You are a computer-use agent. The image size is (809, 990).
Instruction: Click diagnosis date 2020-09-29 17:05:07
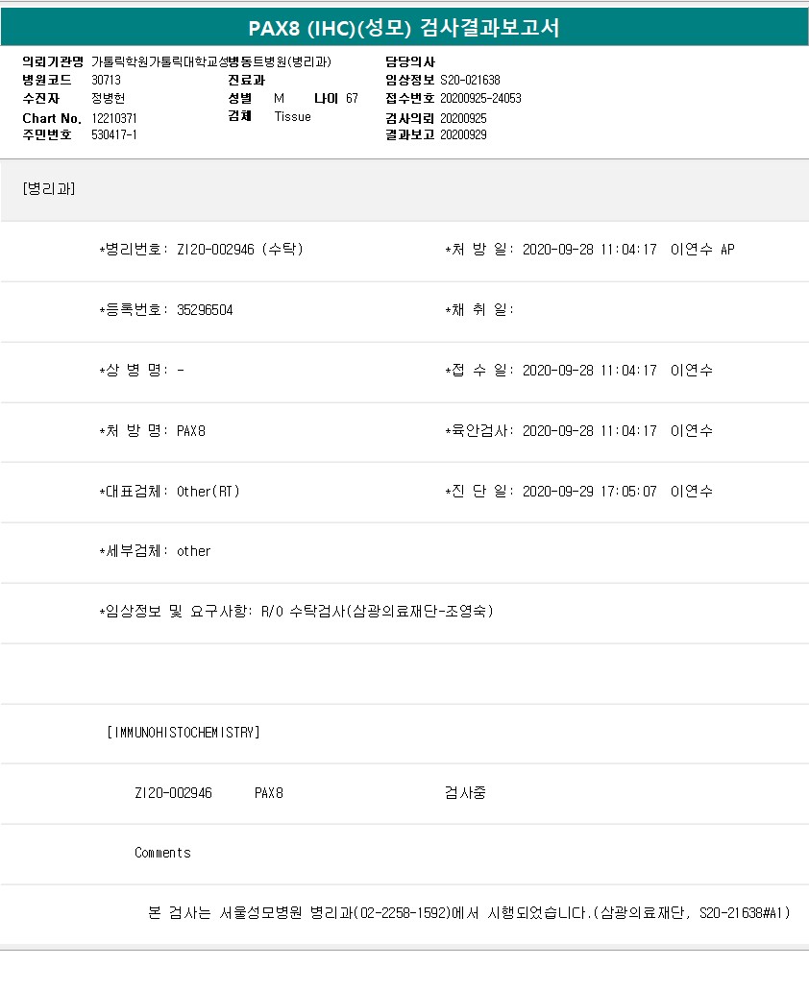pos(590,492)
